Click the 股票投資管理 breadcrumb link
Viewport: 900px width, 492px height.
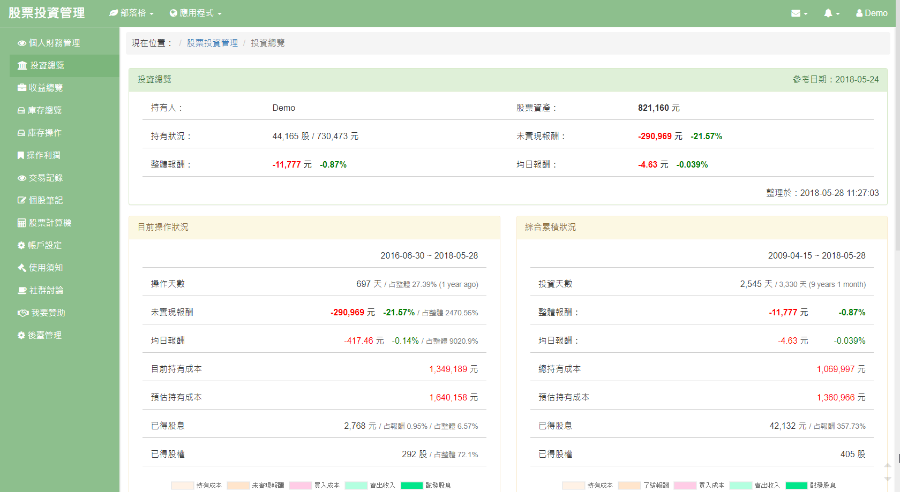coord(212,43)
